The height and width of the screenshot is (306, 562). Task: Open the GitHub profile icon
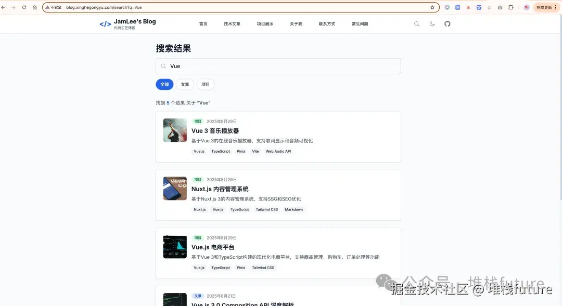(448, 23)
